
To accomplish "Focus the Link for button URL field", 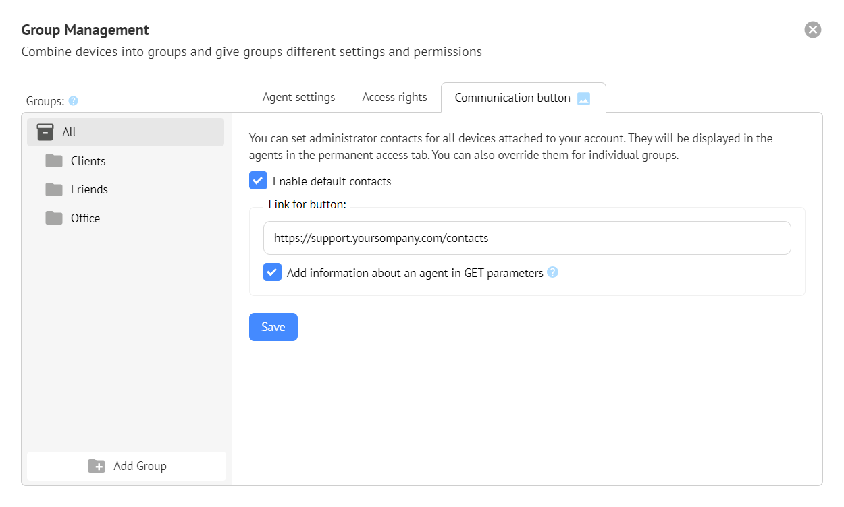I will click(527, 238).
